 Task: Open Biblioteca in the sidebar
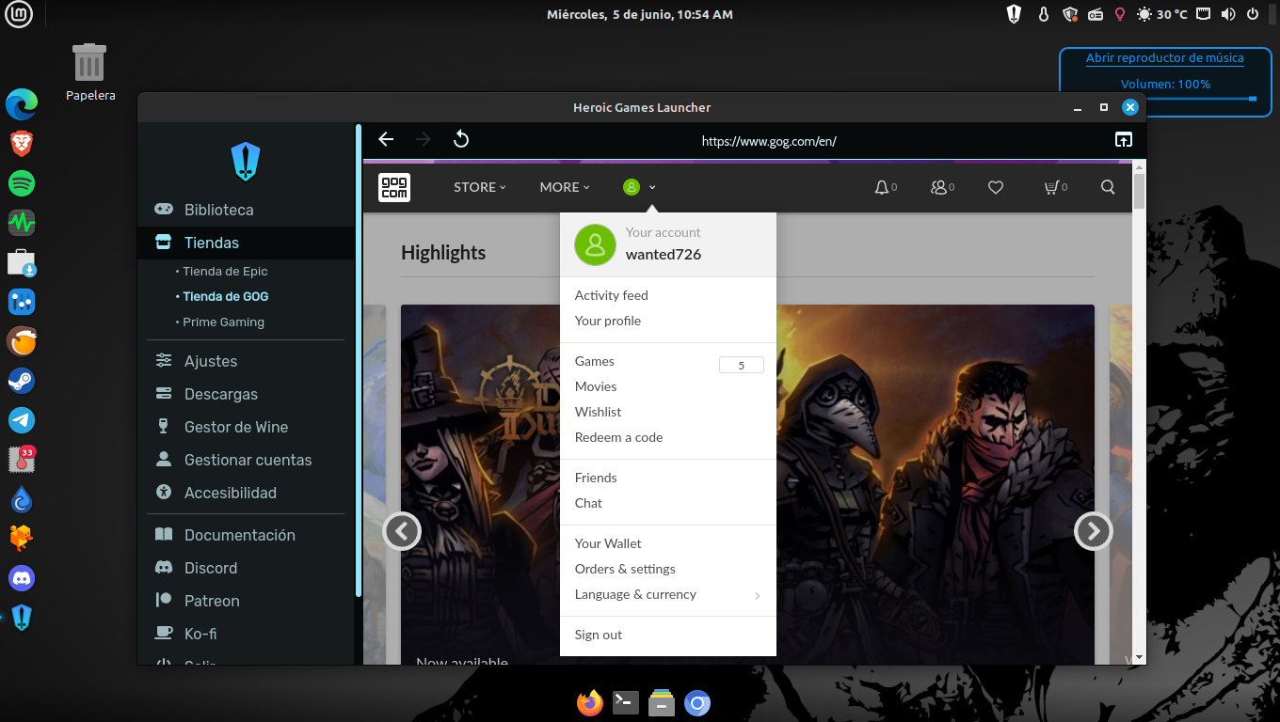[218, 210]
